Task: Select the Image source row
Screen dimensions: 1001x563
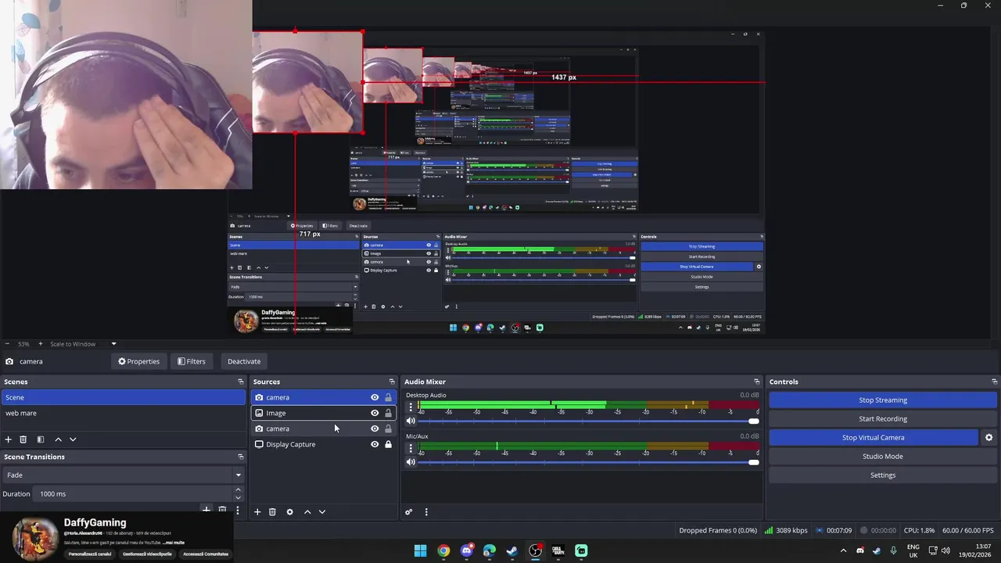Action: (x=323, y=413)
